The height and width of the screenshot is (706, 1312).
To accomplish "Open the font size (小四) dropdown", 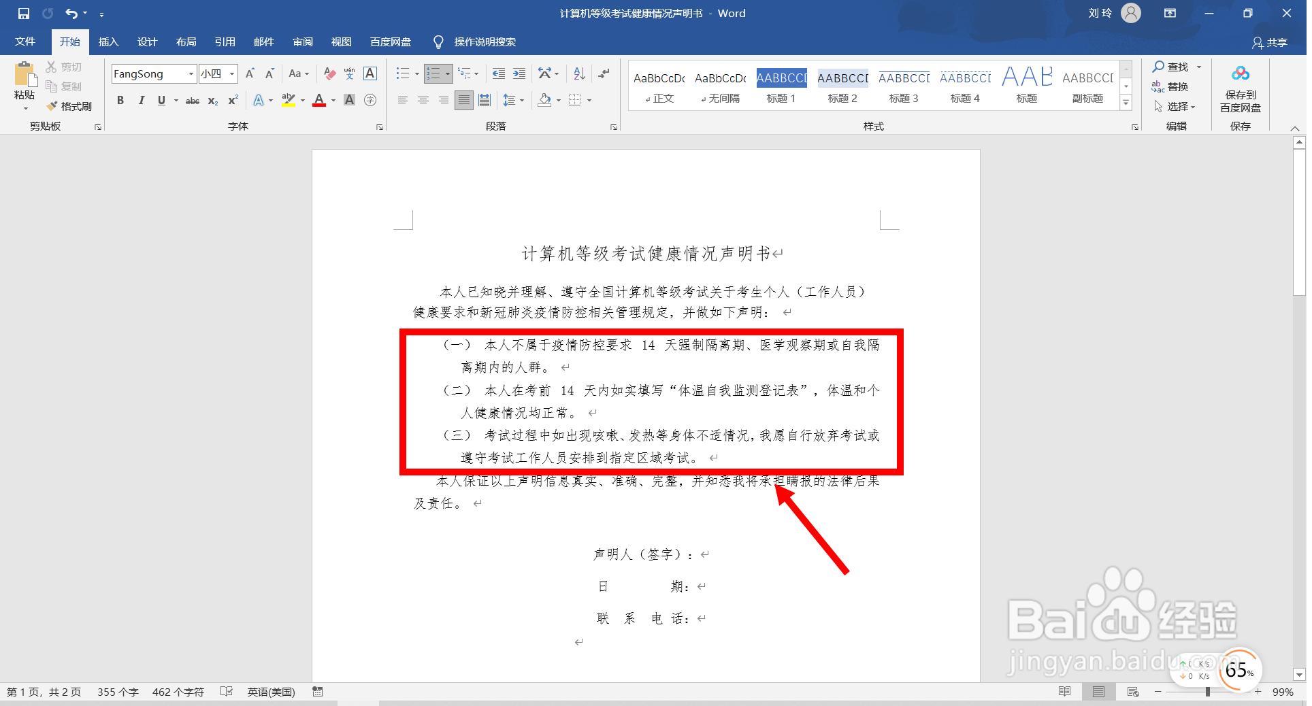I will [232, 73].
